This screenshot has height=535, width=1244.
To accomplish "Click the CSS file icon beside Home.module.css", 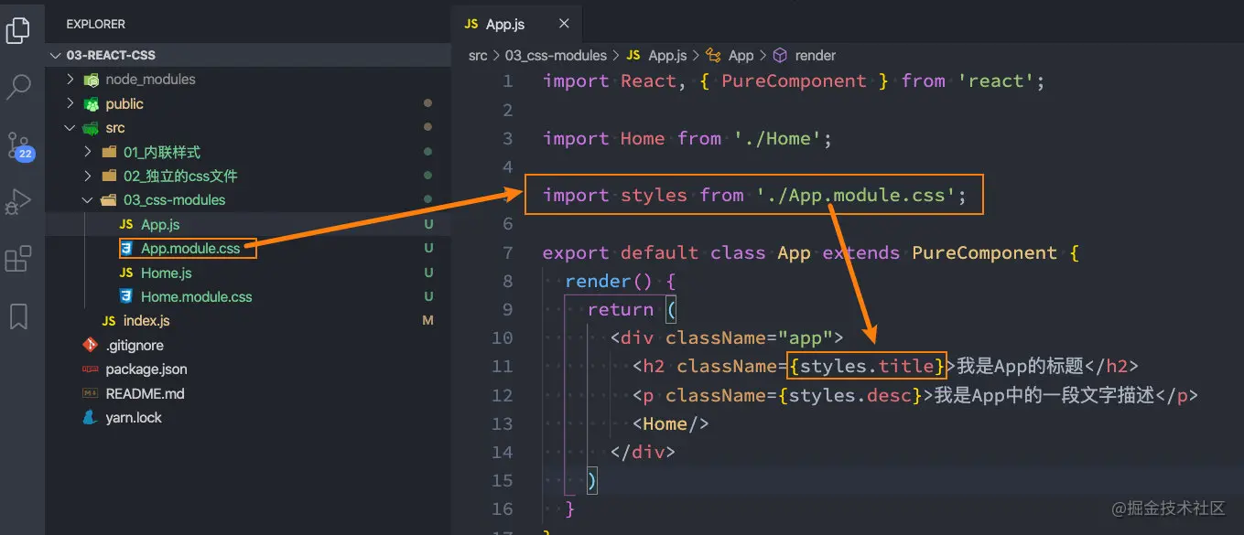I will (125, 296).
